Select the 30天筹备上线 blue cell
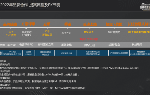 pyautogui.click(x=66, y=53)
